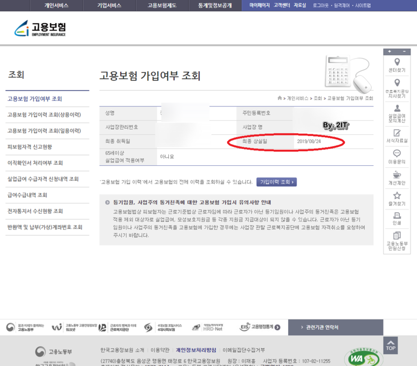Screen dimensions: 417x366
Task: Open 4대사회보험 logo link
Action: tap(163, 328)
